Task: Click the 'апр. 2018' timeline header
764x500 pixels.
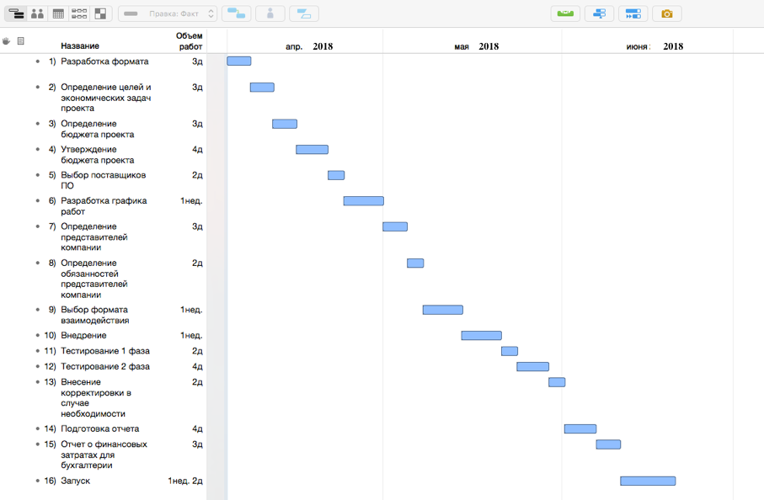Action: [x=309, y=46]
